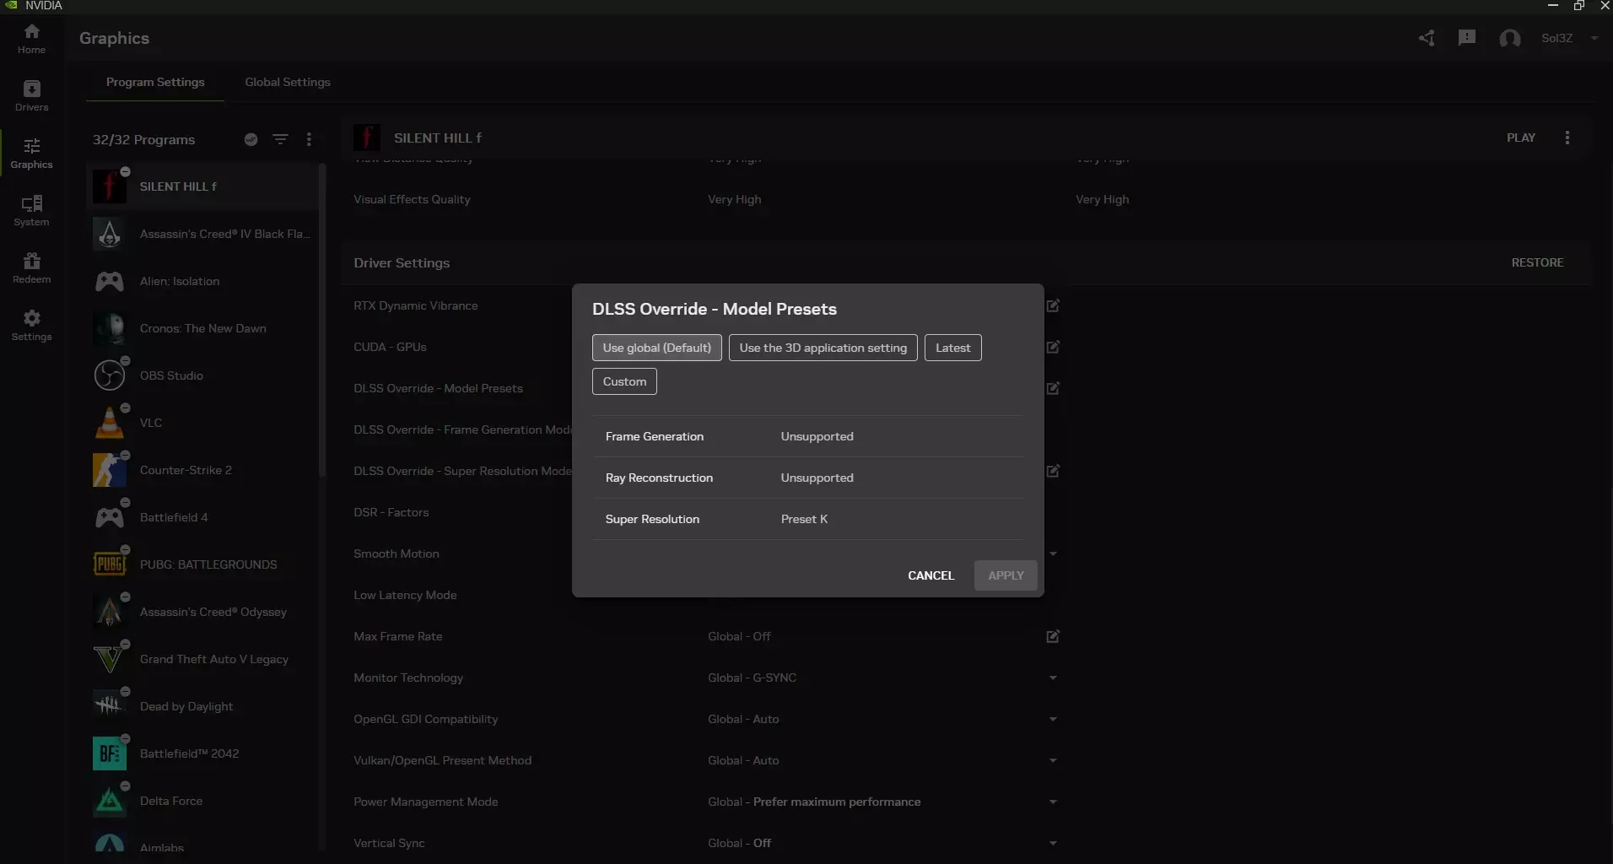Click the program list scrollbar
Screen dimensions: 1613x864
pos(321,321)
